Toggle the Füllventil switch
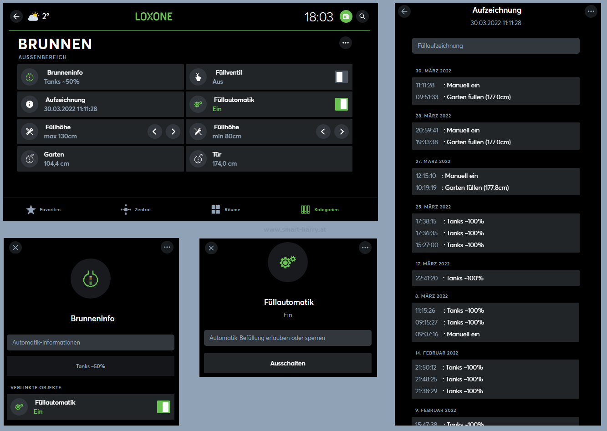 pyautogui.click(x=342, y=77)
